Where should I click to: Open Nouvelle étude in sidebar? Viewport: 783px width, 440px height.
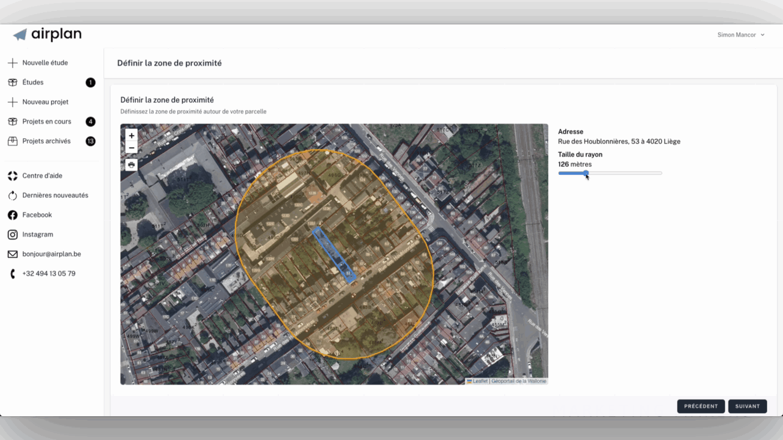(45, 63)
